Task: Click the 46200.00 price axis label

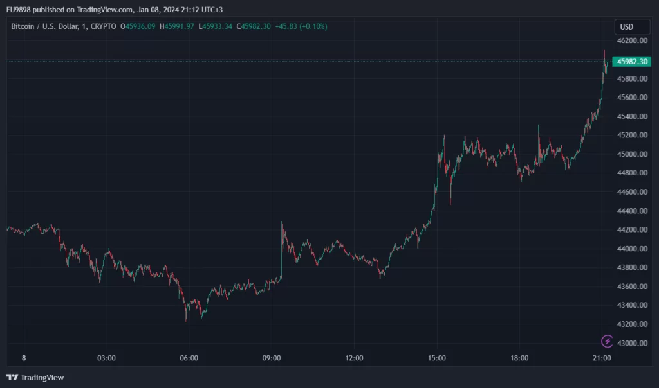Action: 631,40
